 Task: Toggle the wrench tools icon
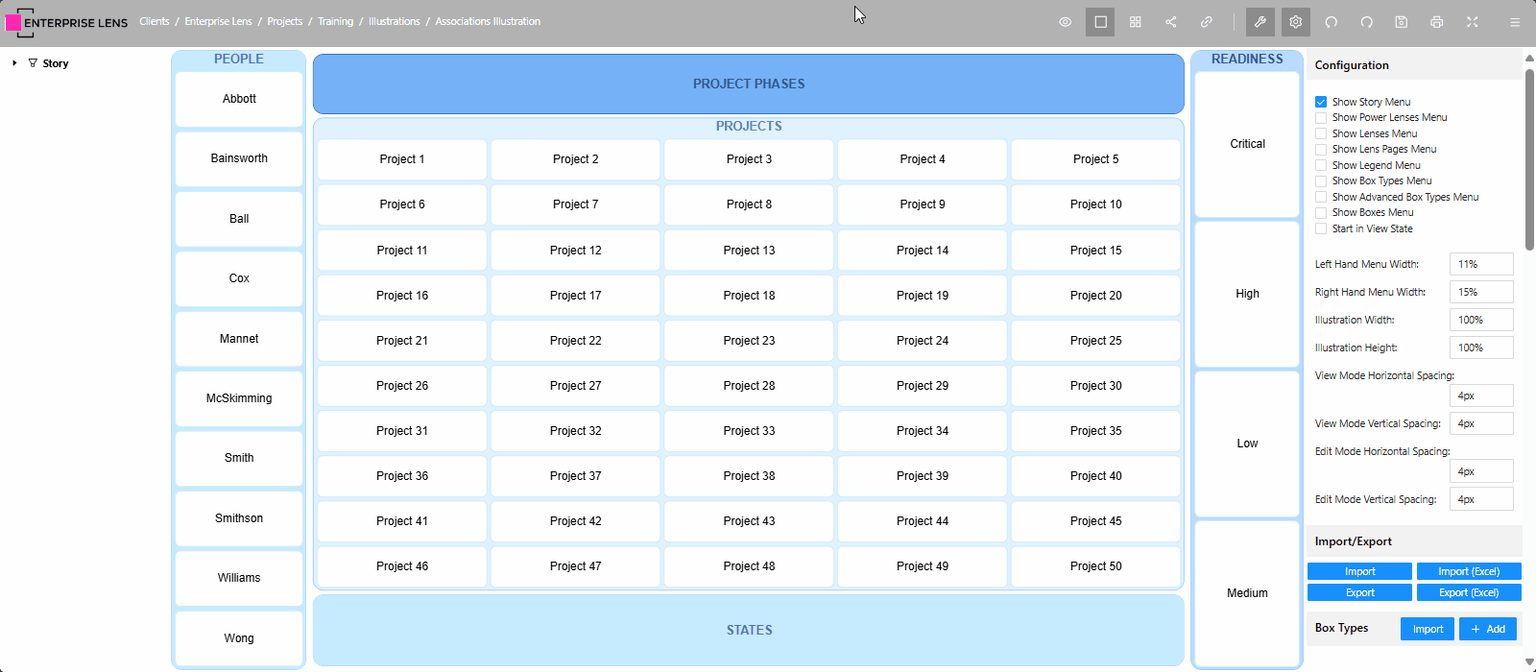point(1260,22)
